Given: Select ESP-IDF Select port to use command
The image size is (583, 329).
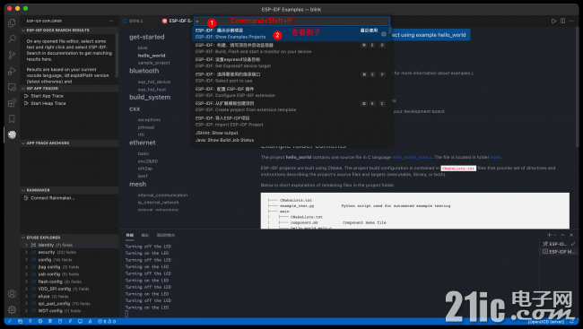Looking at the screenshot, I should point(291,77).
